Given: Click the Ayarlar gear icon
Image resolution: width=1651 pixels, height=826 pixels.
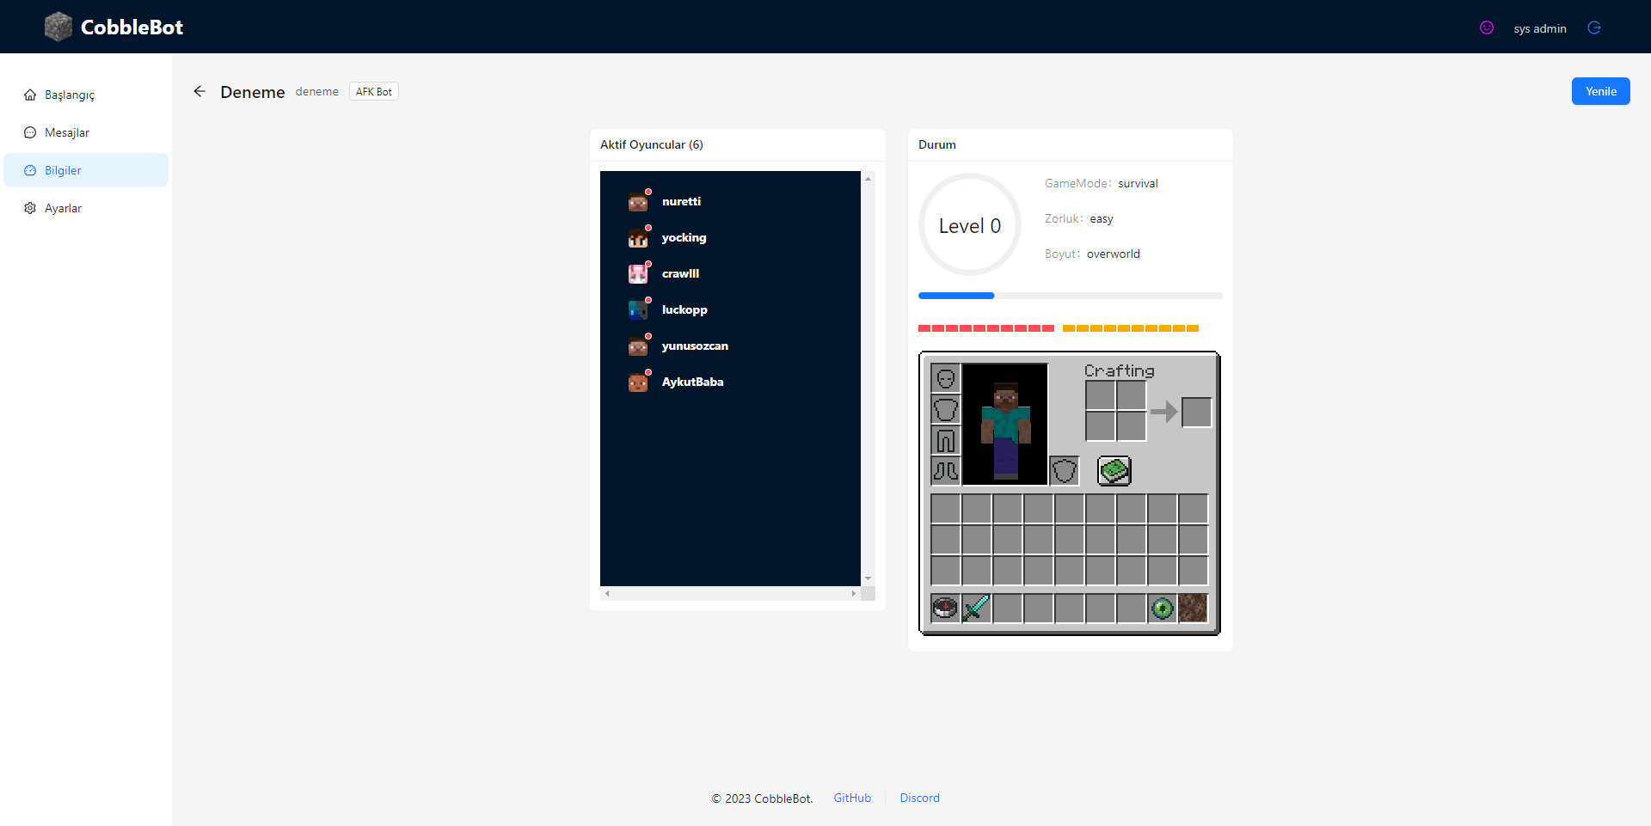Looking at the screenshot, I should 30,208.
